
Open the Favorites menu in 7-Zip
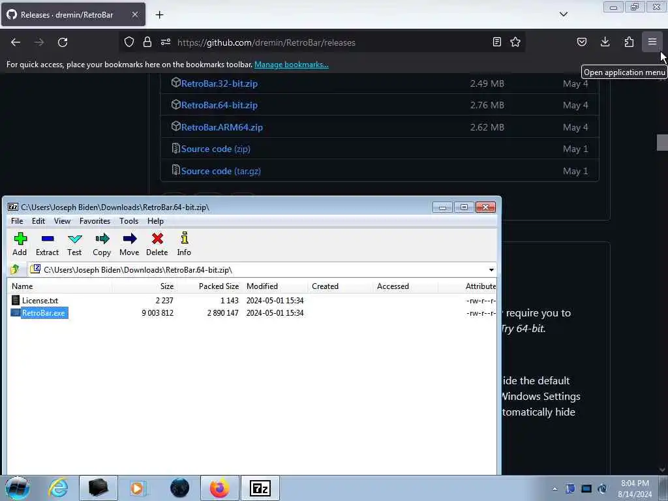(95, 221)
